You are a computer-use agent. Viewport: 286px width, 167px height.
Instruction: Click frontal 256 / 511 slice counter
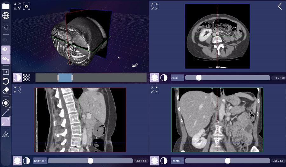(278, 161)
